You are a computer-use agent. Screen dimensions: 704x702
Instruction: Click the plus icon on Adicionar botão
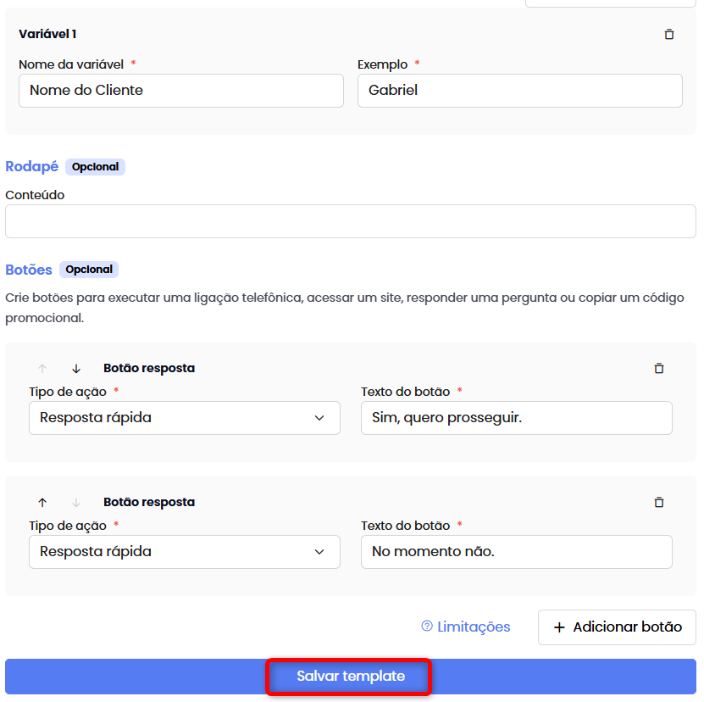coord(559,627)
